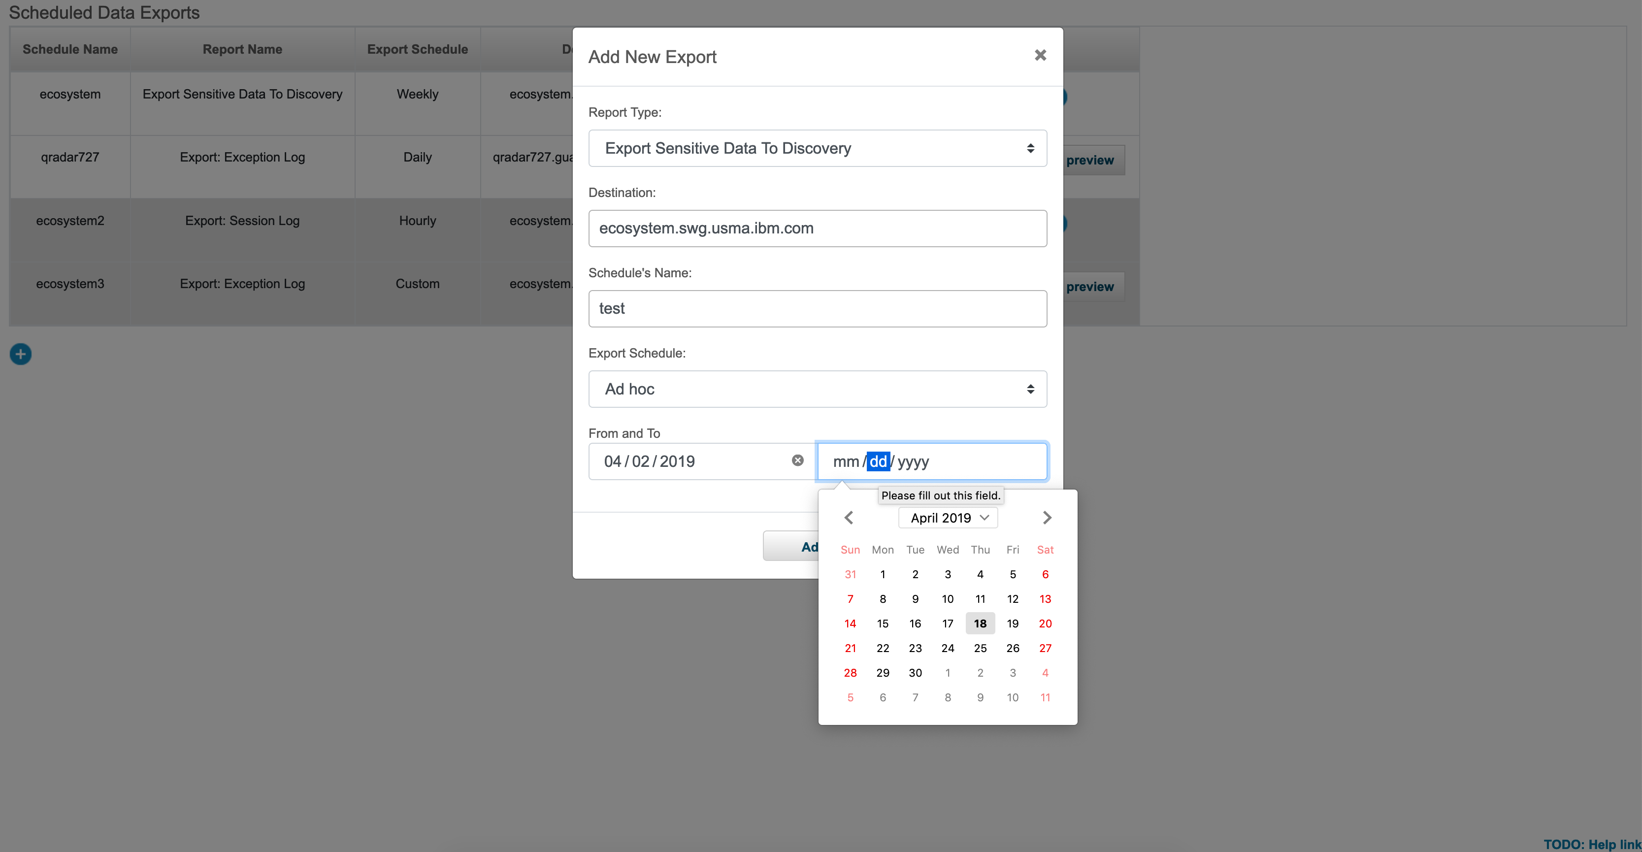This screenshot has width=1642, height=852.
Task: Edit the Schedule's Name field containing test
Action: [818, 308]
